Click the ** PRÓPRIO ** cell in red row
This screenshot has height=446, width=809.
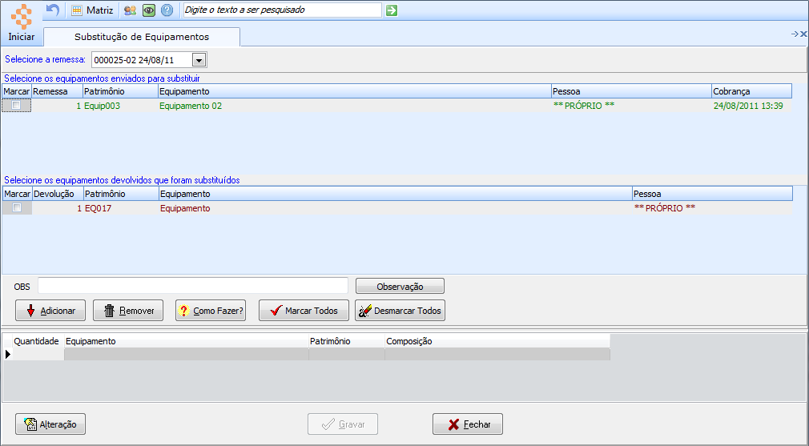[x=712, y=208]
